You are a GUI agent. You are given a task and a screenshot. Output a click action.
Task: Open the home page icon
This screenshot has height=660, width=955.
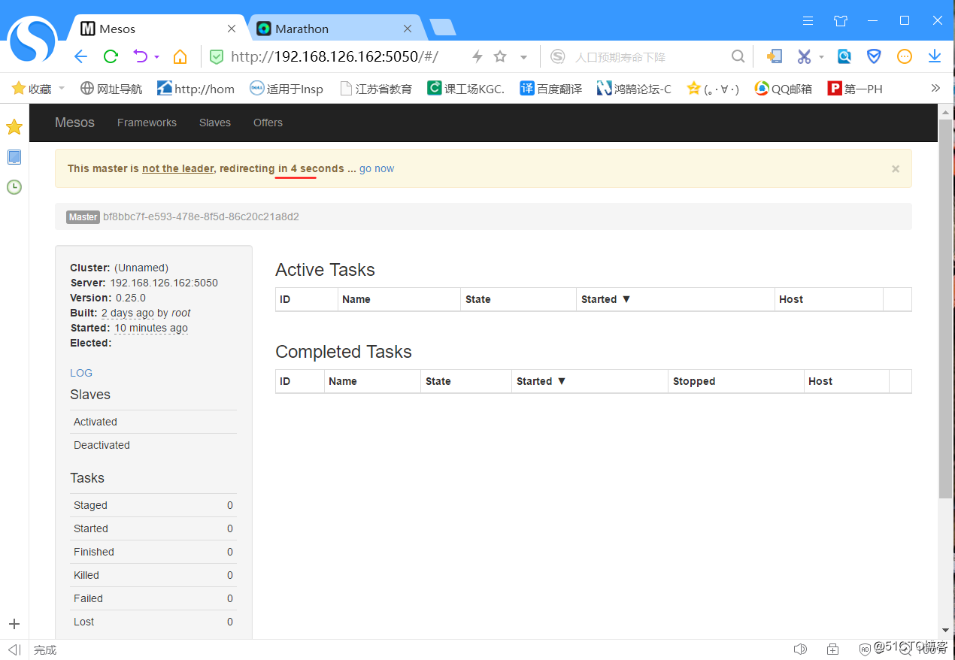click(x=180, y=56)
